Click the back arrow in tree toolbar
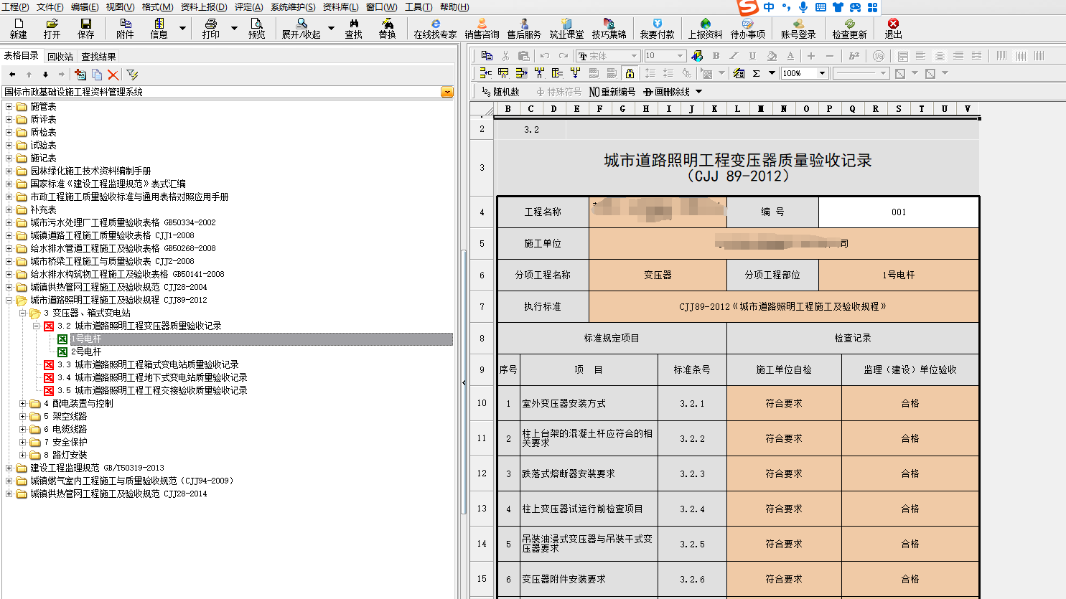Viewport: 1066px width, 599px height. pos(12,75)
